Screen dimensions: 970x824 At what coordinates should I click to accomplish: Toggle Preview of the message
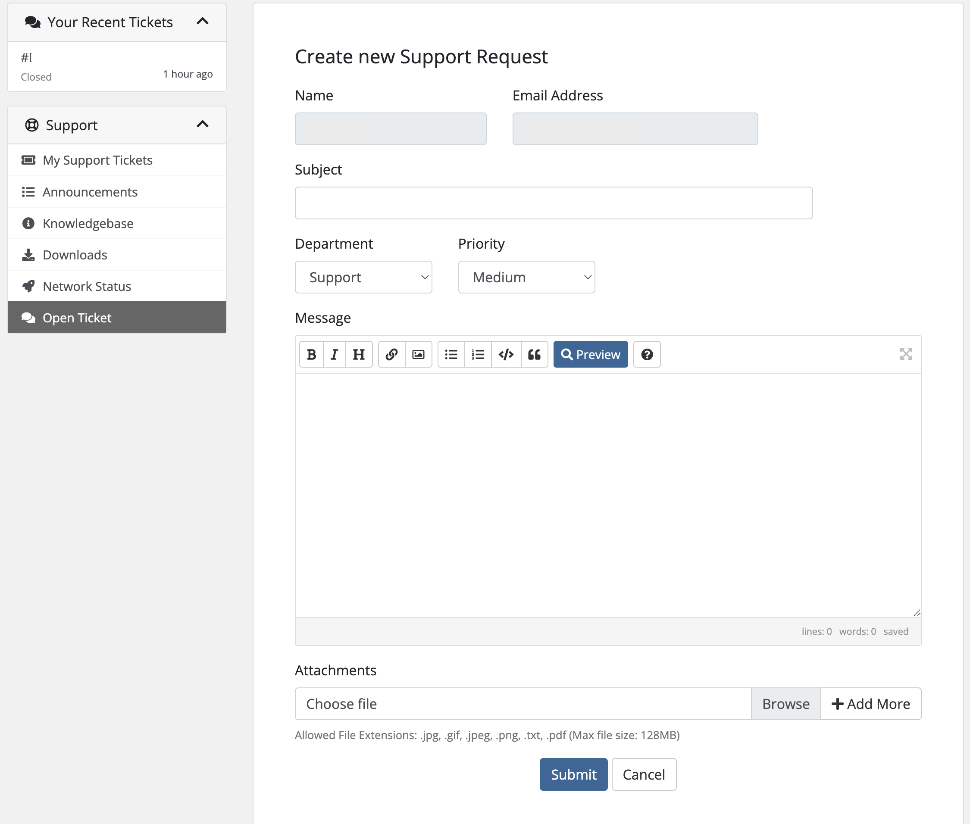pyautogui.click(x=590, y=355)
